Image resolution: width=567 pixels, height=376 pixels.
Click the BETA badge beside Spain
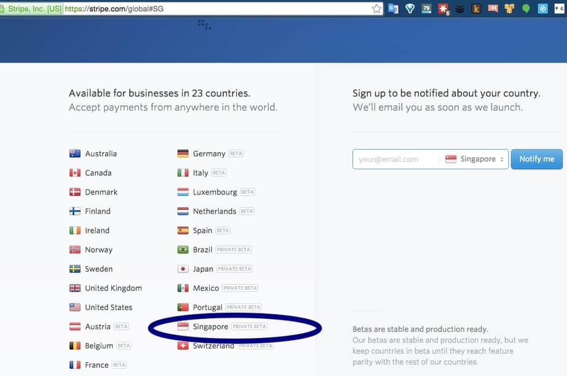(x=223, y=230)
